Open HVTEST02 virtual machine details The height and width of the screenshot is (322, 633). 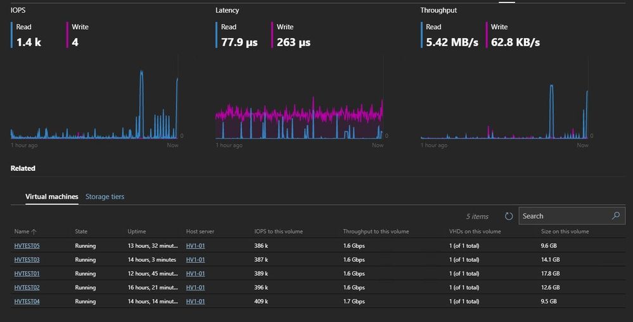[x=27, y=288]
